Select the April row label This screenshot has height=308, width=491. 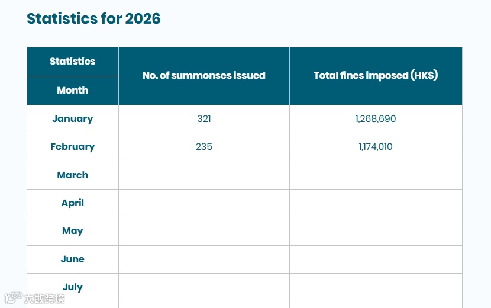(x=73, y=203)
